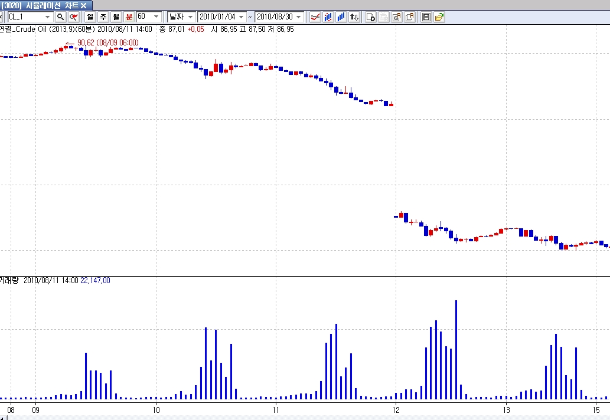This screenshot has height=420, width=610.
Task: Expand the 60 minute interval dropdown
Action: coord(156,17)
